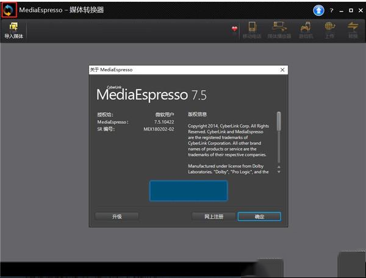This screenshot has width=366, height=278.
Task: Click the 转换 convert arrows icon
Action: tap(353, 30)
